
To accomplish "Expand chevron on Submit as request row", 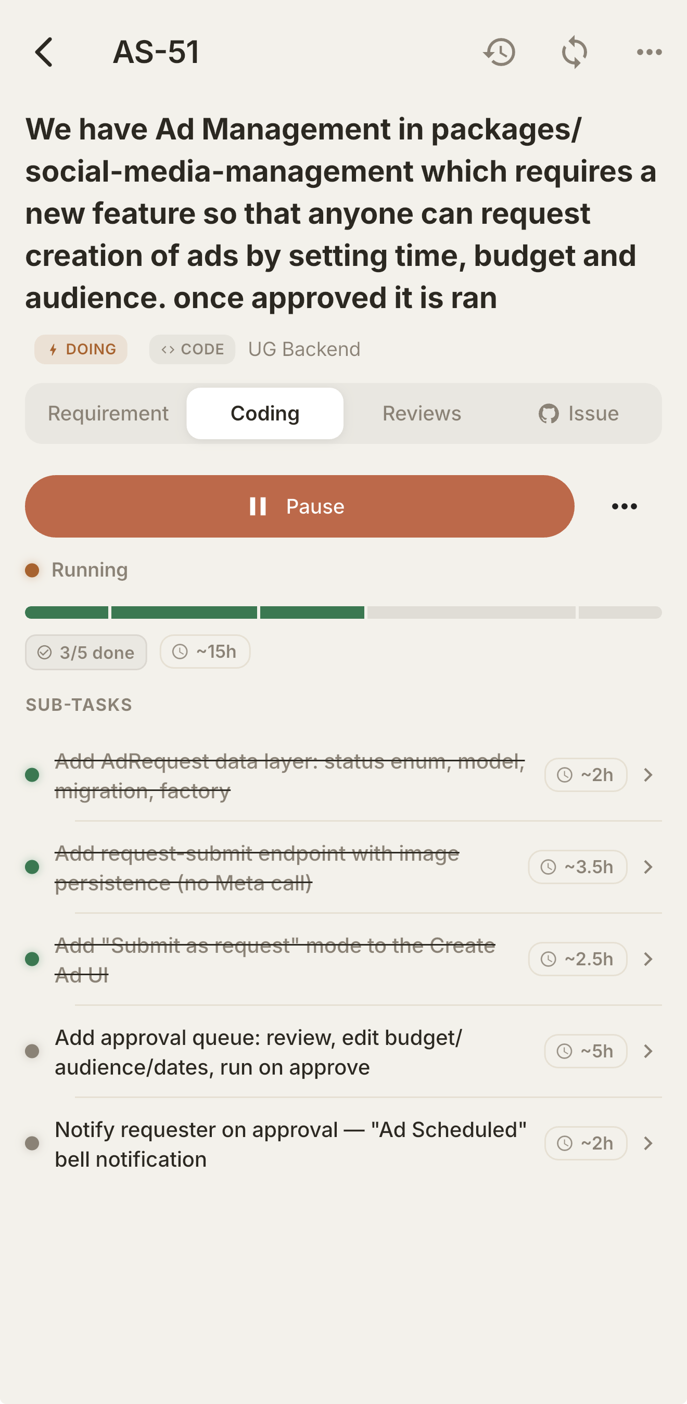I will 648,959.
